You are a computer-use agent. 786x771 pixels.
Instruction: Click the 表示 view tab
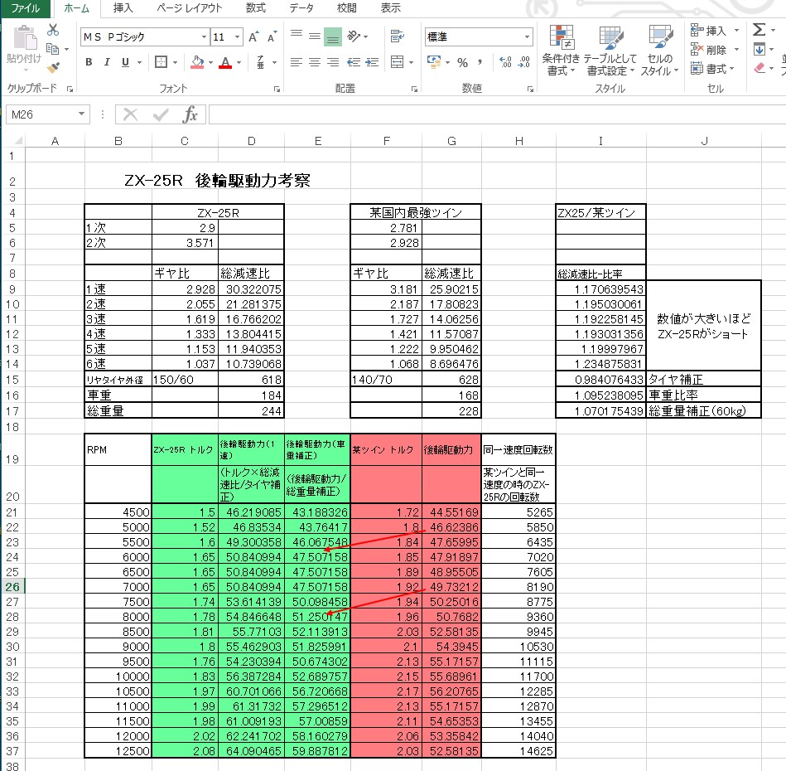390,8
